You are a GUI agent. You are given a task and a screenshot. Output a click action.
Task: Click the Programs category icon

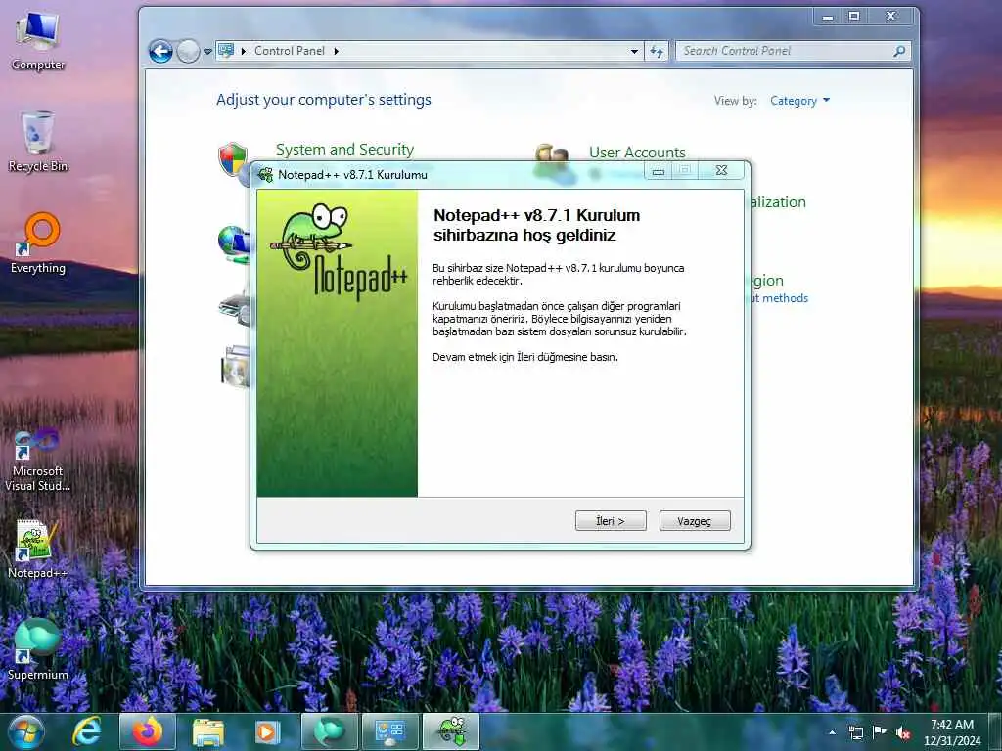235,366
